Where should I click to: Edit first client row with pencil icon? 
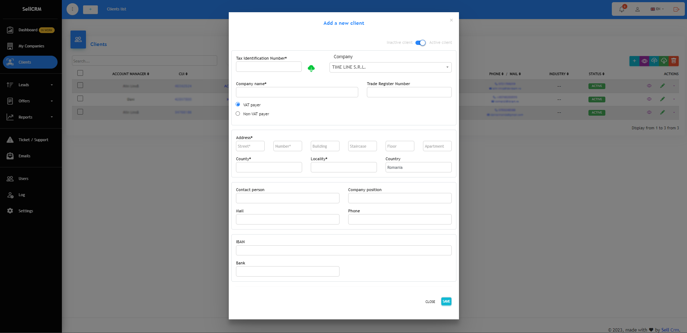point(663,86)
